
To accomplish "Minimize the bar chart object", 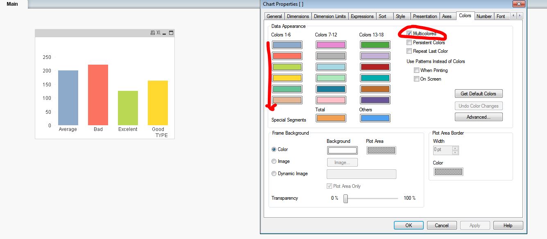I will [x=165, y=33].
